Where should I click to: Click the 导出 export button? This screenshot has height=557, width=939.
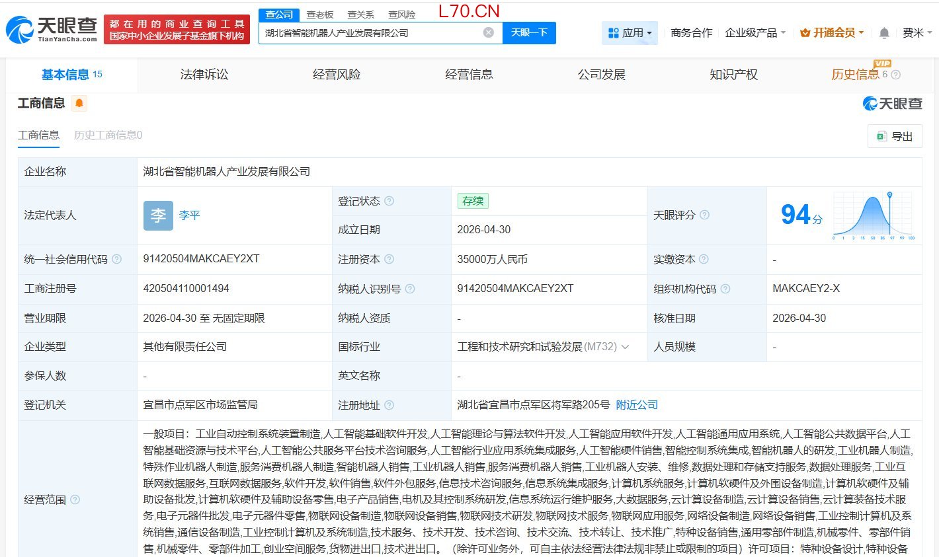tap(895, 136)
